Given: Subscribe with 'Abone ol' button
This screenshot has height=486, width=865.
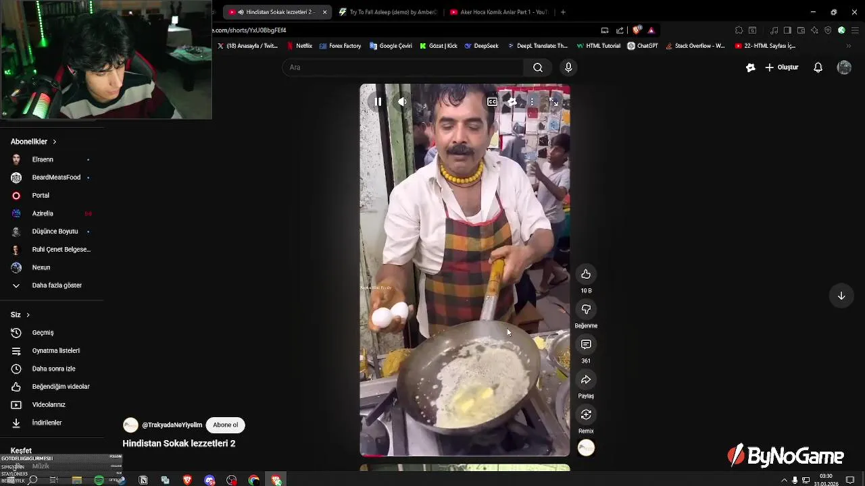Looking at the screenshot, I should click(225, 425).
